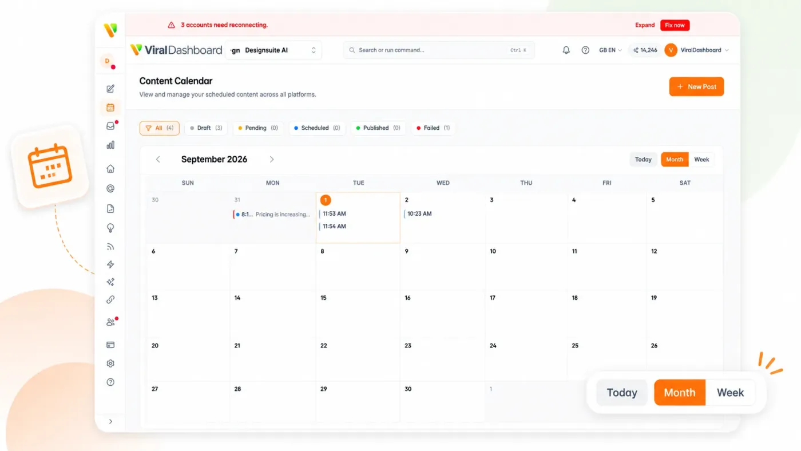Open the settings gear icon in sidebar
The height and width of the screenshot is (451, 801).
click(x=110, y=363)
